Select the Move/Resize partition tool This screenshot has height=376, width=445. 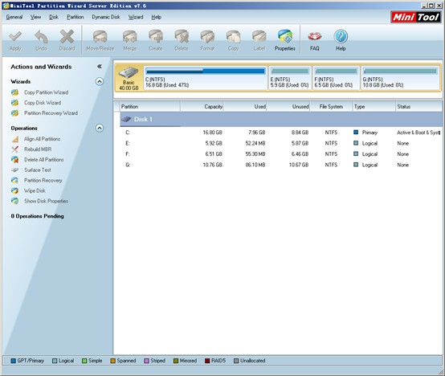100,41
